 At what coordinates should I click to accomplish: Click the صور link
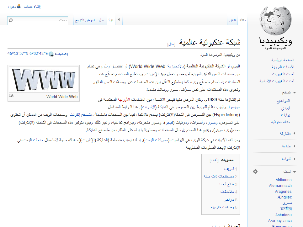click(213, 123)
